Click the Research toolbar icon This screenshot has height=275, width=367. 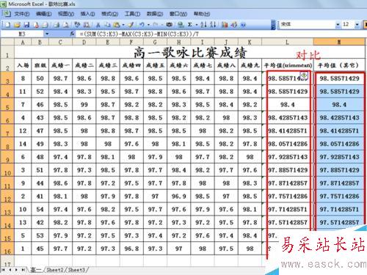click(87, 24)
